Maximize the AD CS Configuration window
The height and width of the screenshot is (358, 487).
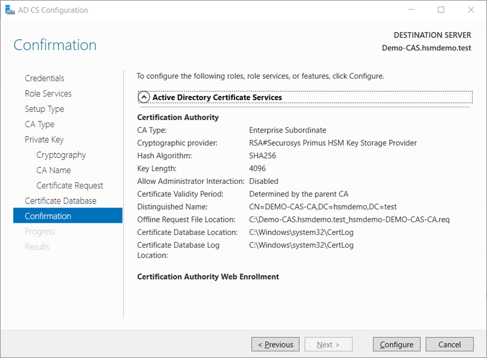click(x=441, y=10)
